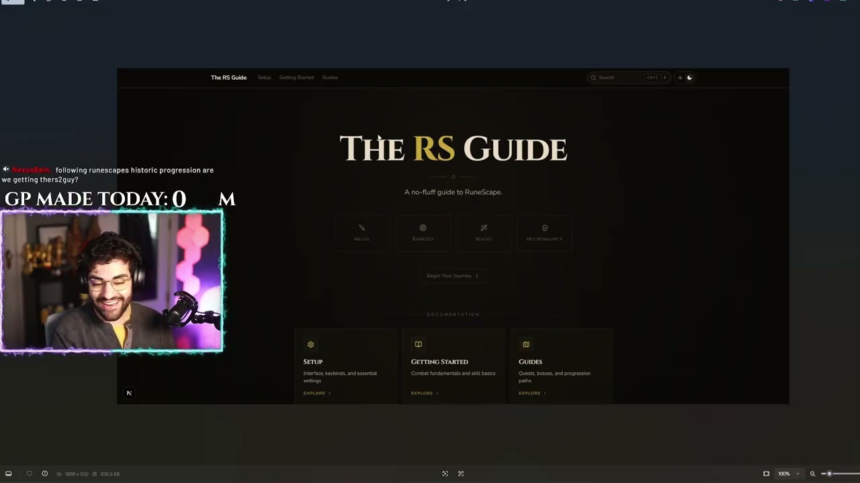
Task: Click the Magic wand icon
Action: click(484, 228)
